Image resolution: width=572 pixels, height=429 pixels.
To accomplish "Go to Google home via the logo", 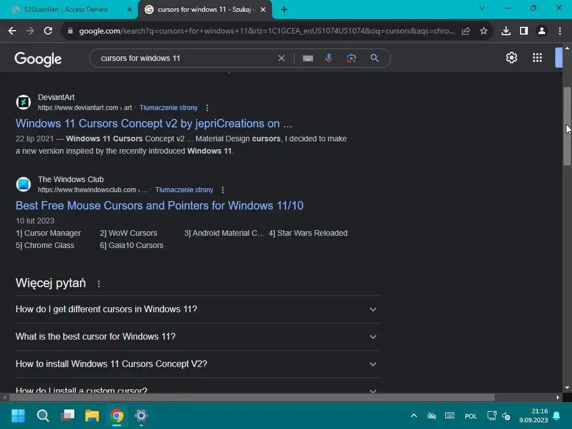I will click(x=38, y=59).
